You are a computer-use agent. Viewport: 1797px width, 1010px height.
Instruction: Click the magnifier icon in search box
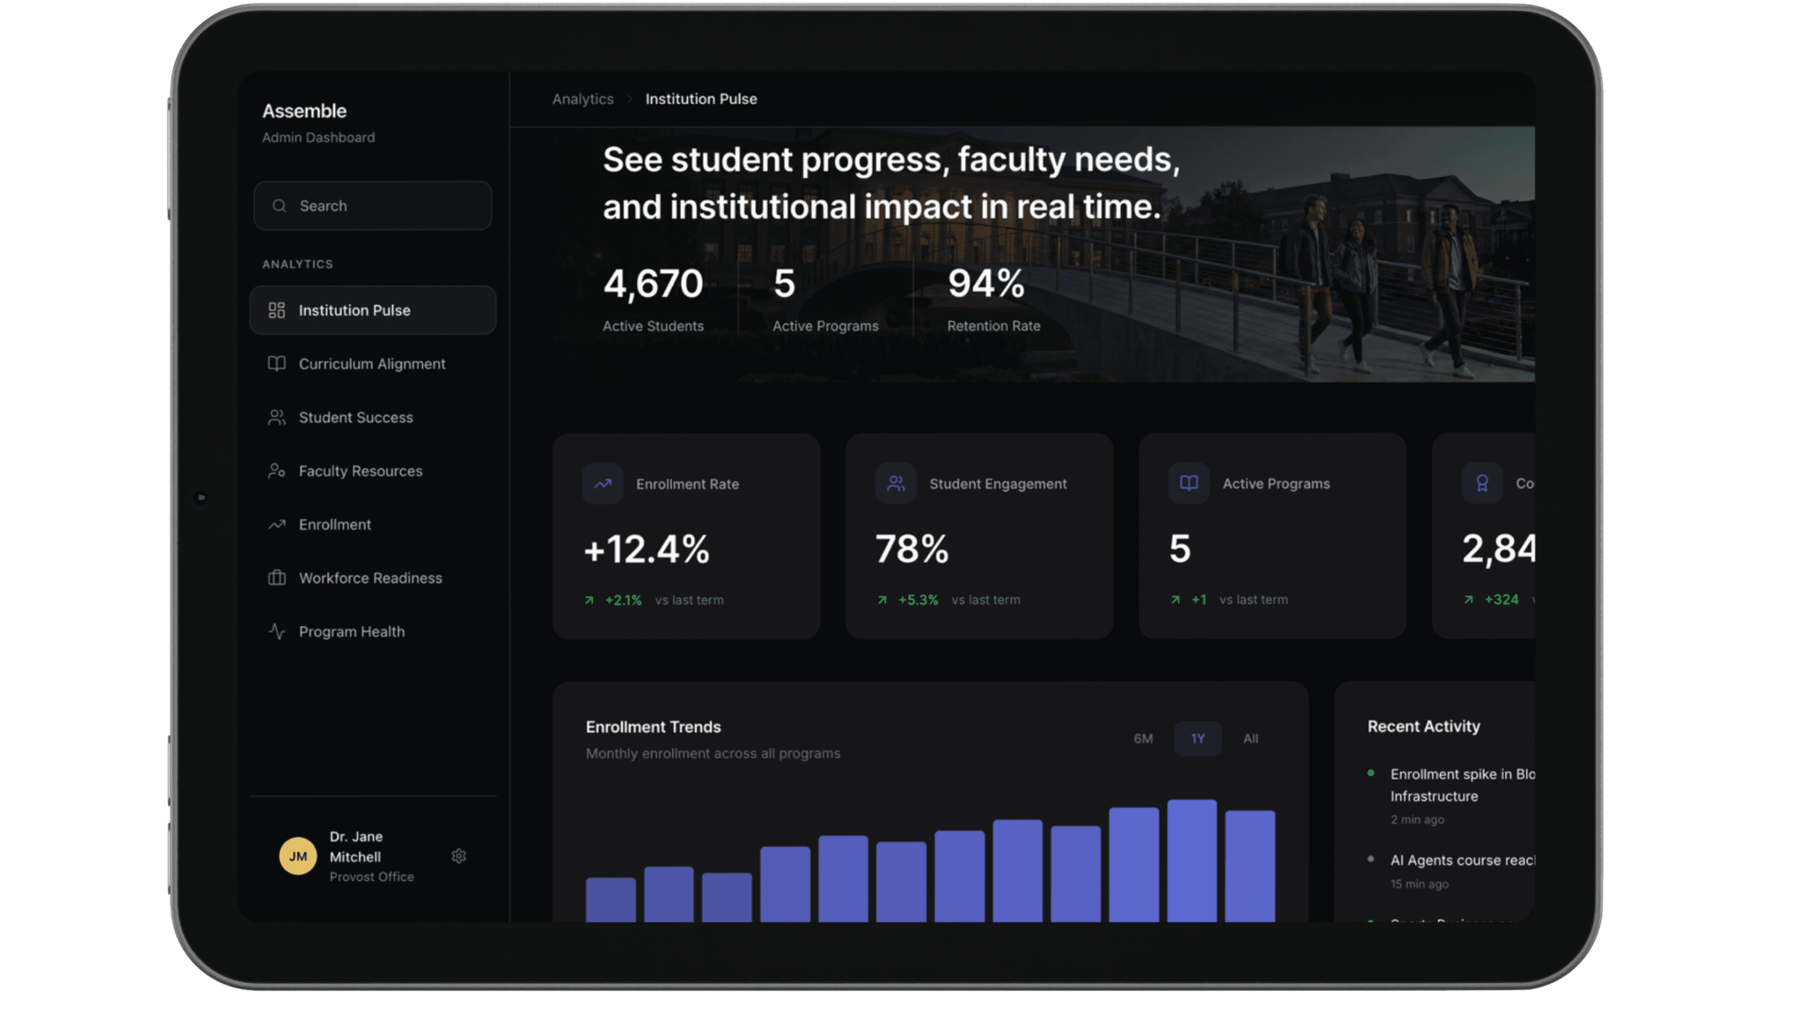pos(279,206)
